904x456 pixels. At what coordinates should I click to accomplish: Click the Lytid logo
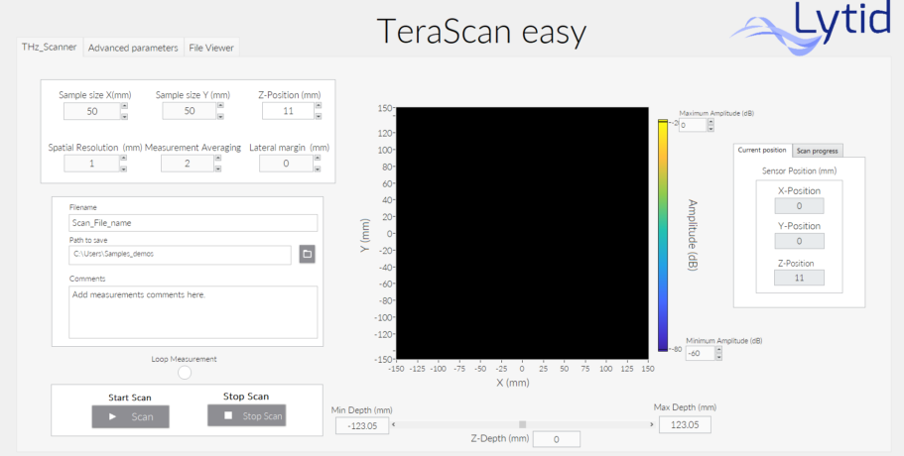pos(813,27)
